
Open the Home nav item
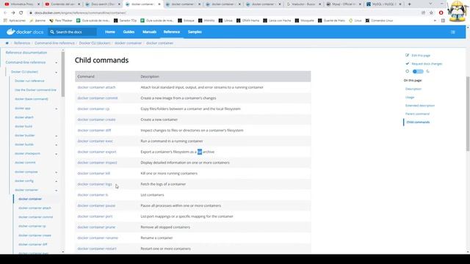click(x=110, y=32)
